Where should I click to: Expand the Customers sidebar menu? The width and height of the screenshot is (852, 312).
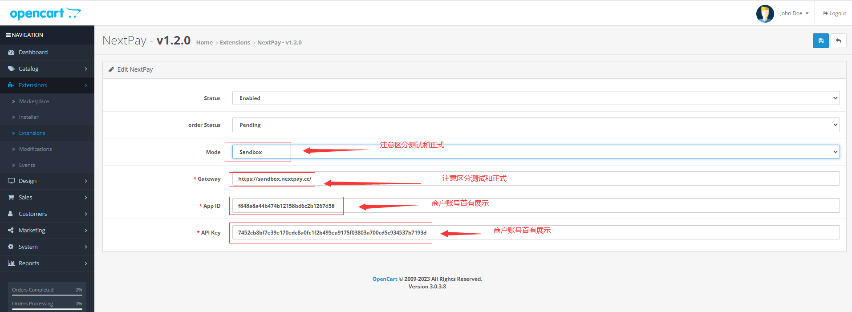[47, 214]
